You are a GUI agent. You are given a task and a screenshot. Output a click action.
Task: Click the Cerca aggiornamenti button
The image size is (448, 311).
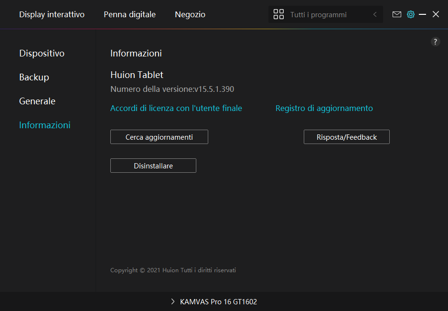(x=159, y=137)
